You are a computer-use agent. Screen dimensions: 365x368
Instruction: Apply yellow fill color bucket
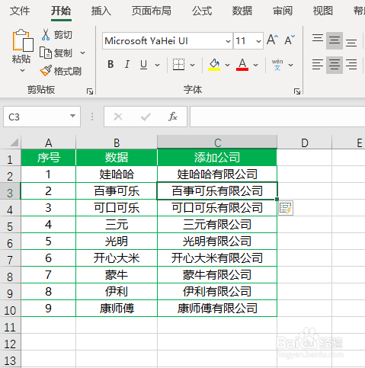click(x=214, y=65)
